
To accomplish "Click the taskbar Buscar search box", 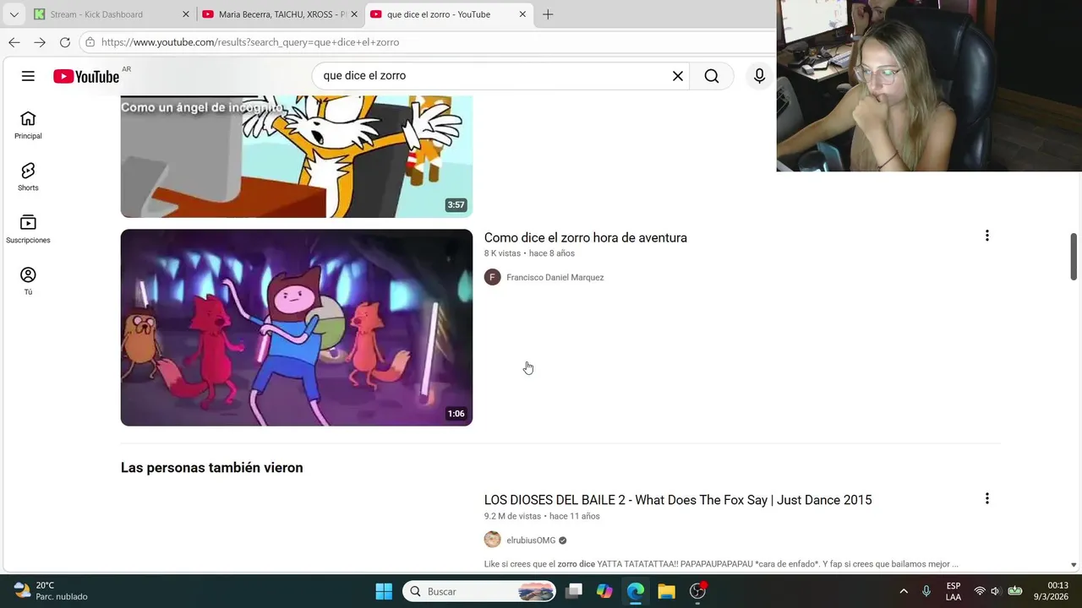I will coord(480,591).
